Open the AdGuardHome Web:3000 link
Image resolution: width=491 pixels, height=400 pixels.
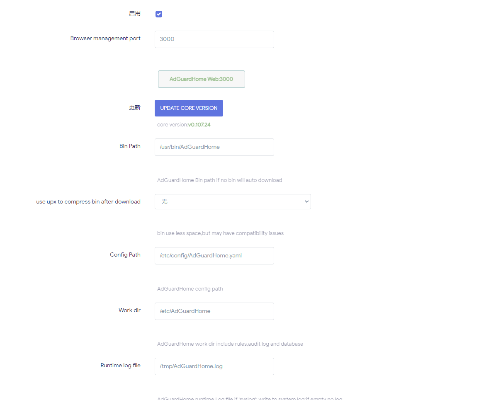click(201, 79)
